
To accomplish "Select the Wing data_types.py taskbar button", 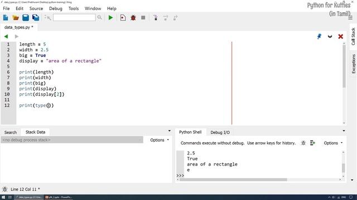I will [28, 197].
